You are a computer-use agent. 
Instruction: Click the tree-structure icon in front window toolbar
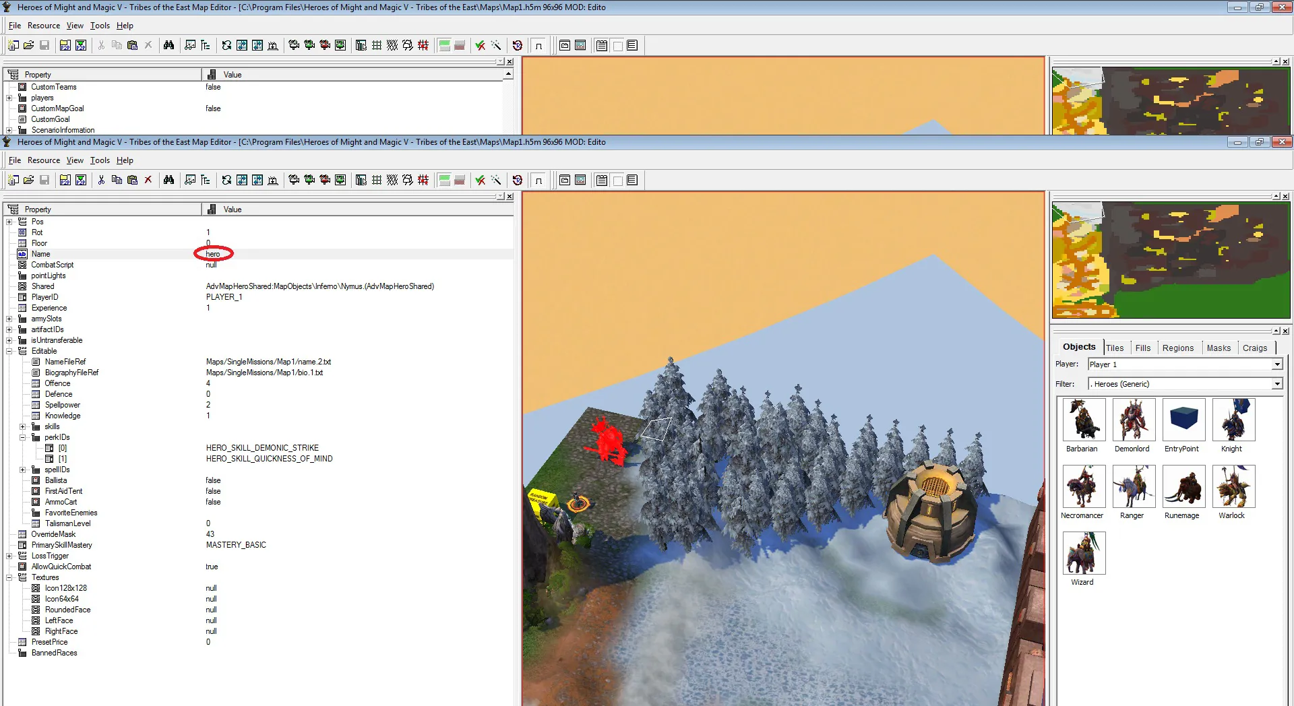206,180
